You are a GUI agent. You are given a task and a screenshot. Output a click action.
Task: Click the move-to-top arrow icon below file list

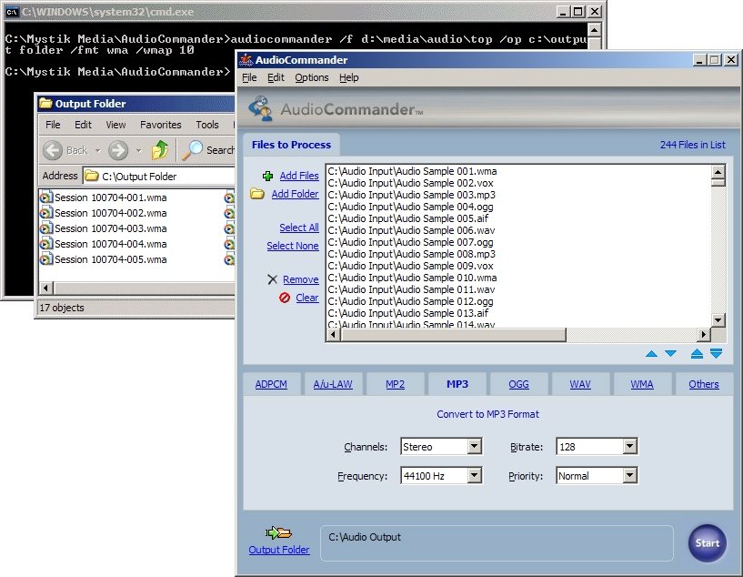pos(697,354)
